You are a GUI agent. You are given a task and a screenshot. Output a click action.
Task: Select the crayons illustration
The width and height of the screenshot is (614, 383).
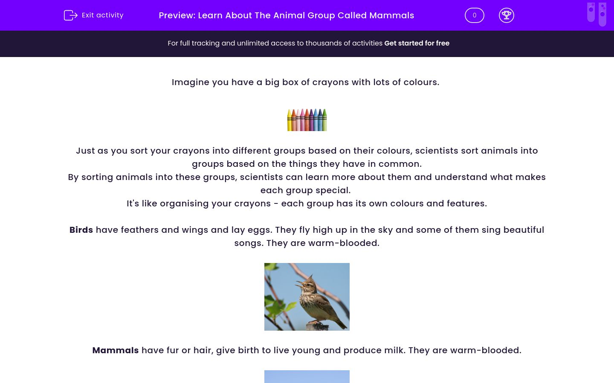[x=307, y=120]
